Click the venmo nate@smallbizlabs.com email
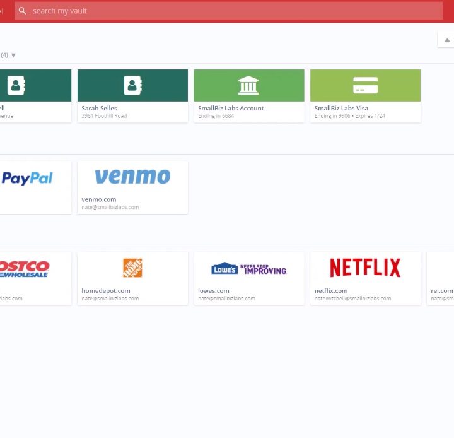This screenshot has width=454, height=438. 110,207
